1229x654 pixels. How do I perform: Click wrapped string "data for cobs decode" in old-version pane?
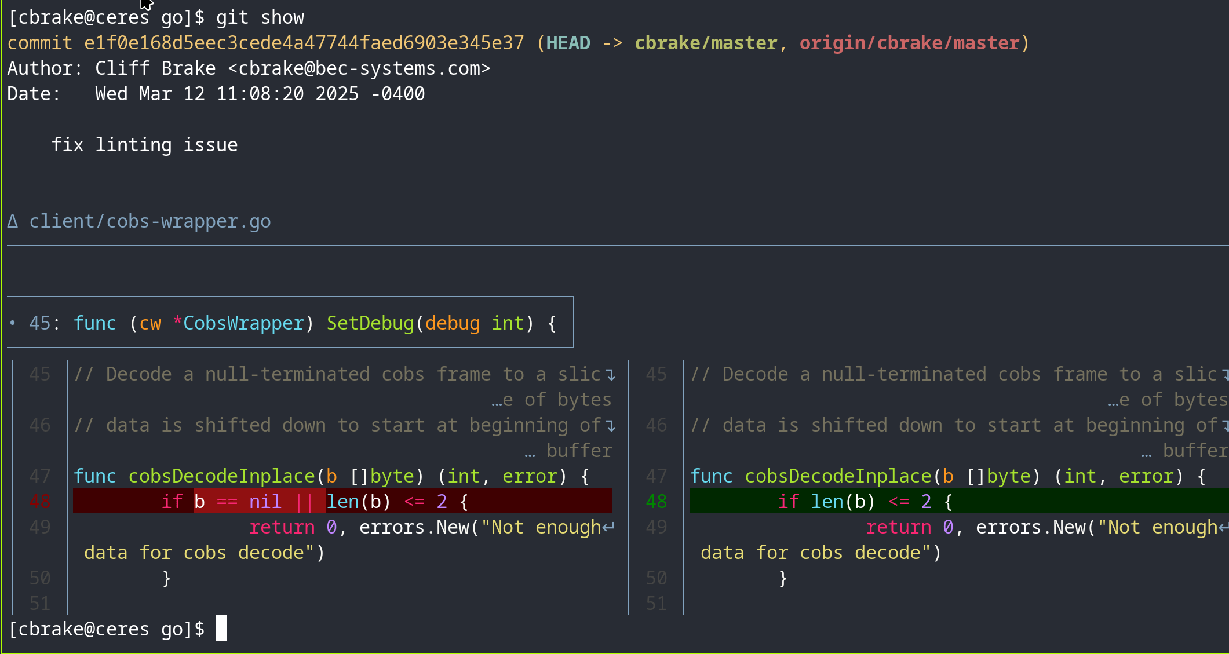(x=194, y=553)
